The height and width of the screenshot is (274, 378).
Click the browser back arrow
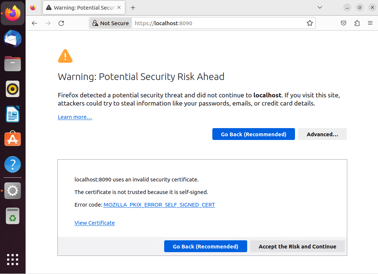[x=34, y=23]
